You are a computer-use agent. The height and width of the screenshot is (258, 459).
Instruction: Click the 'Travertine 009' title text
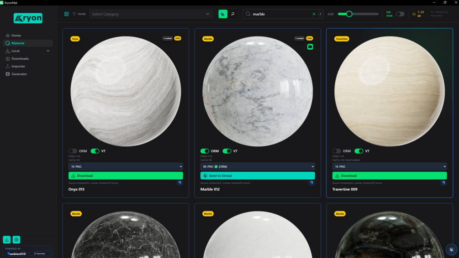345,189
